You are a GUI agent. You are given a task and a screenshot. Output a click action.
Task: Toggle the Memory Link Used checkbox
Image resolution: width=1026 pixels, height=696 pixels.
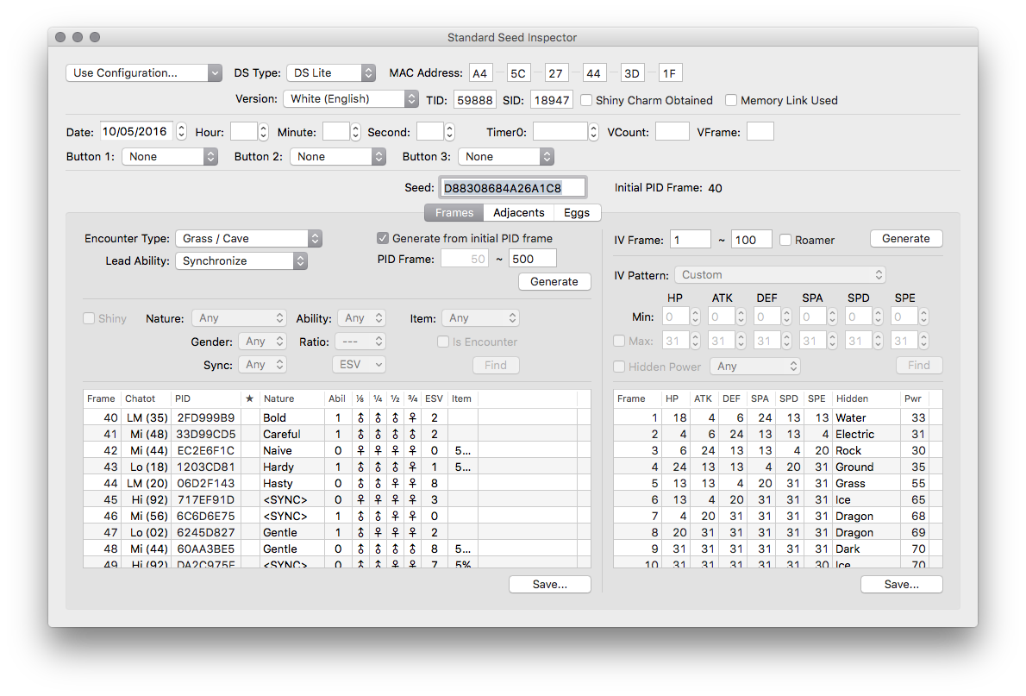coord(731,100)
